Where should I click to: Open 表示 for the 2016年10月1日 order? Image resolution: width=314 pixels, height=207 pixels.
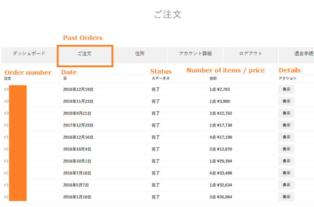pyautogui.click(x=286, y=161)
